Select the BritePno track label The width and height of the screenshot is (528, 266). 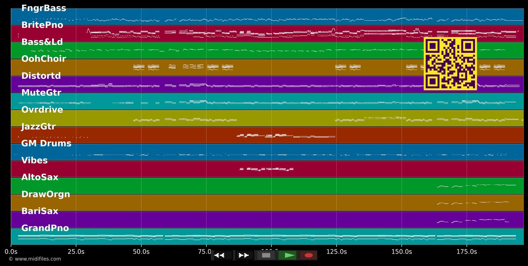(x=42, y=25)
